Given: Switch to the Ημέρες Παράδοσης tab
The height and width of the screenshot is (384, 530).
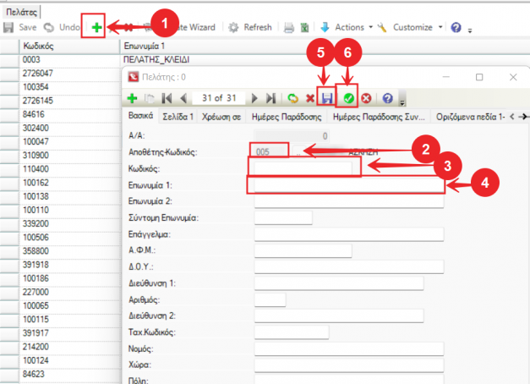Looking at the screenshot, I should pyautogui.click(x=287, y=117).
